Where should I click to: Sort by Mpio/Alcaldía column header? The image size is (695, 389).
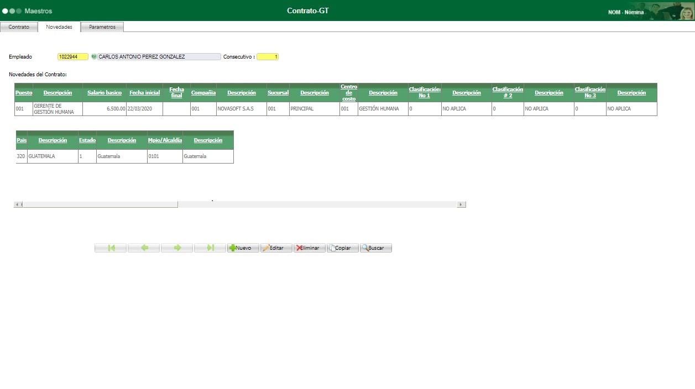(165, 140)
